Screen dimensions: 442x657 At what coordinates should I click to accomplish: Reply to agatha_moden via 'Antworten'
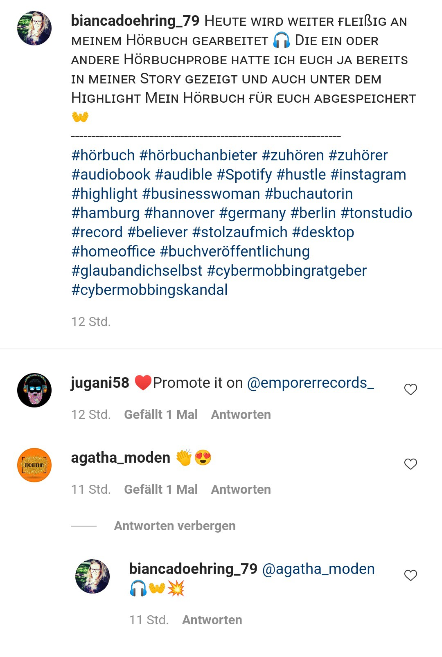coord(241,489)
